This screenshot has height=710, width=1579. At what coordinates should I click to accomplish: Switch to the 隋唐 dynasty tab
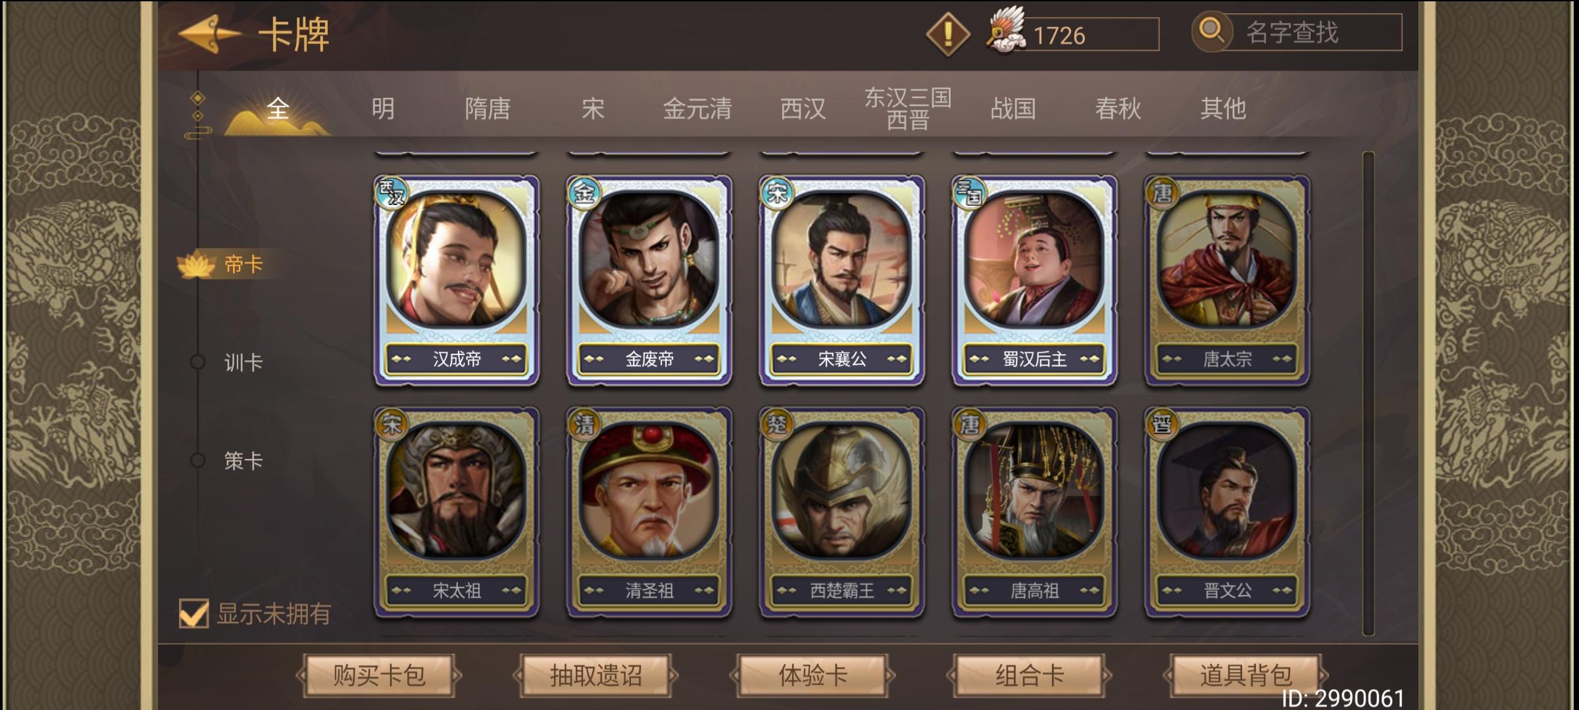click(488, 108)
